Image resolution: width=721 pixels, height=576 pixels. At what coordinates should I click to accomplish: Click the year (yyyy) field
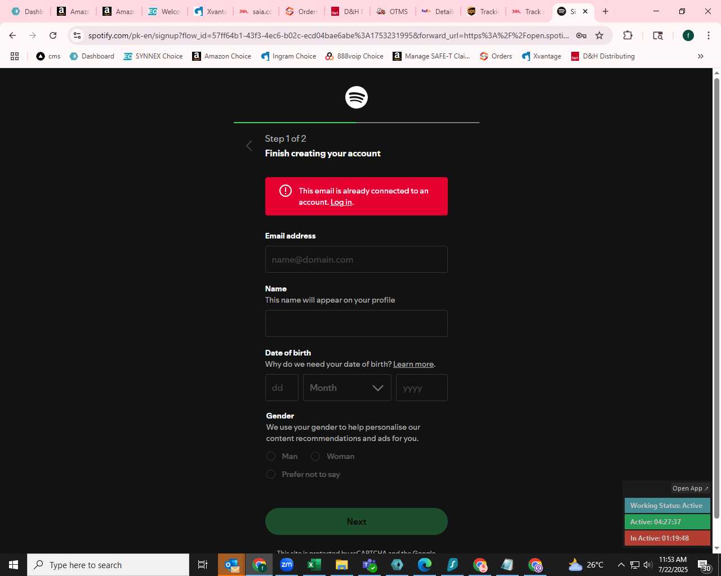422,388
